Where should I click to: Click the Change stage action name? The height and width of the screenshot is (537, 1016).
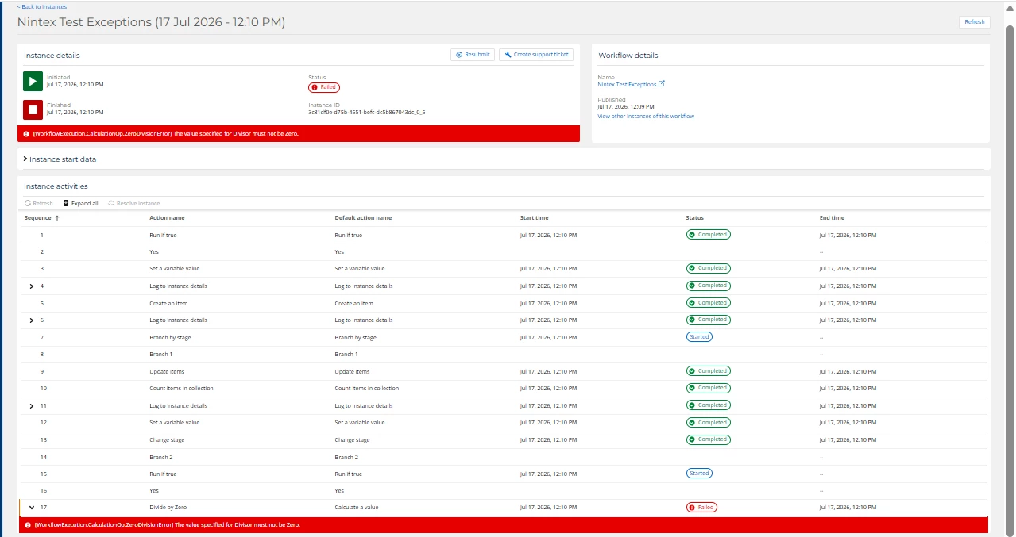point(167,440)
